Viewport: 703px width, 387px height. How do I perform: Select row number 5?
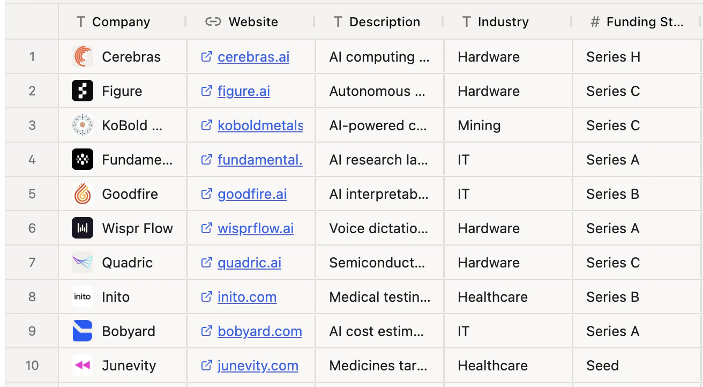coord(31,193)
